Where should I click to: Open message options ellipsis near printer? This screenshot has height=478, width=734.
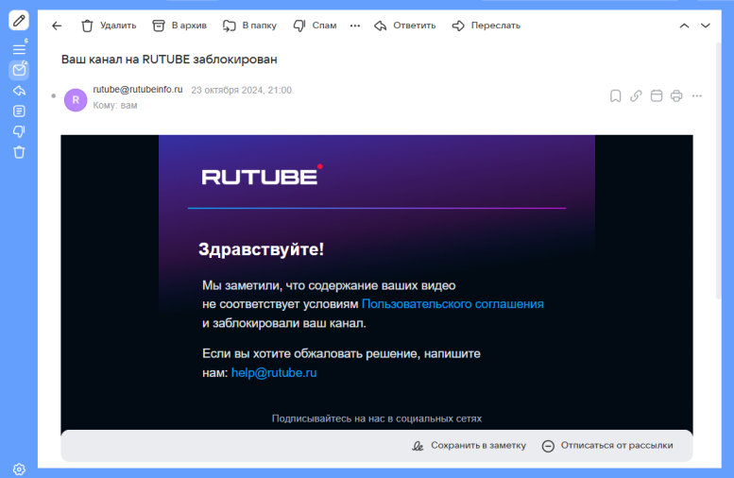697,96
